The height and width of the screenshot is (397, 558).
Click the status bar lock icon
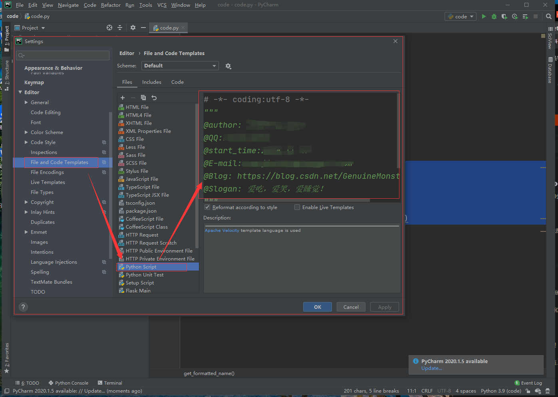point(528,391)
